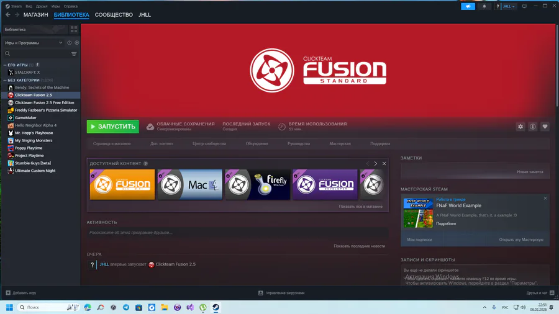Click Открыть эту Мастерскую
The width and height of the screenshot is (559, 314).
pyautogui.click(x=521, y=240)
